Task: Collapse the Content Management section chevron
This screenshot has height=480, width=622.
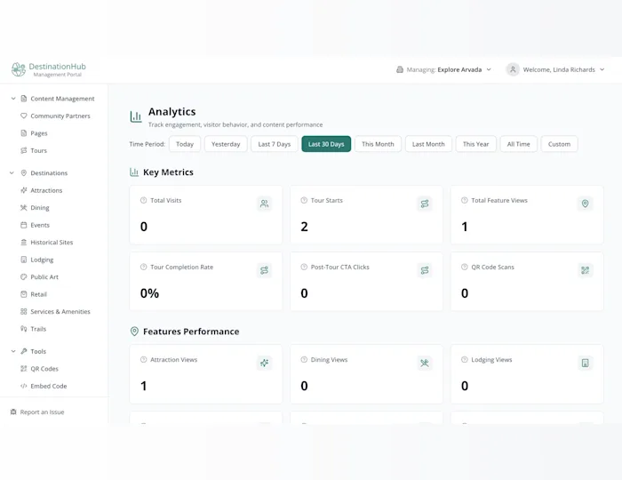Action: click(13, 99)
